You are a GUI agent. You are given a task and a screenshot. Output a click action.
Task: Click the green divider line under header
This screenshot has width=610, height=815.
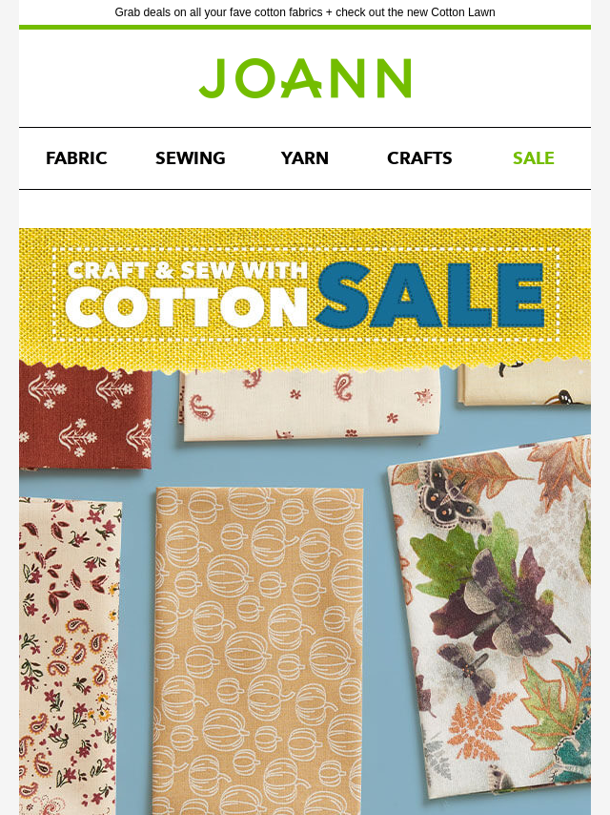pyautogui.click(x=305, y=27)
